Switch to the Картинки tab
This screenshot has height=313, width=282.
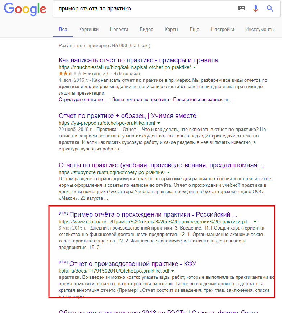[x=88, y=30]
